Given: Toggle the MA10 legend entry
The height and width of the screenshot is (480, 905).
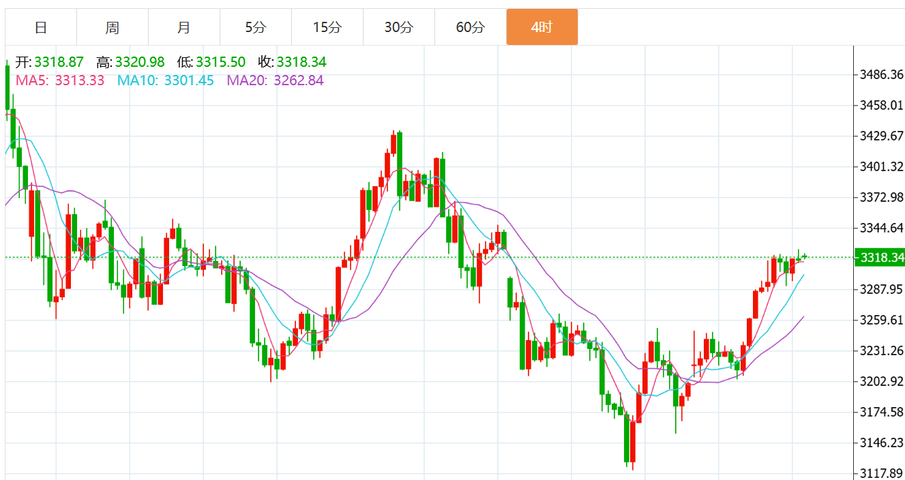Looking at the screenshot, I should point(165,80).
